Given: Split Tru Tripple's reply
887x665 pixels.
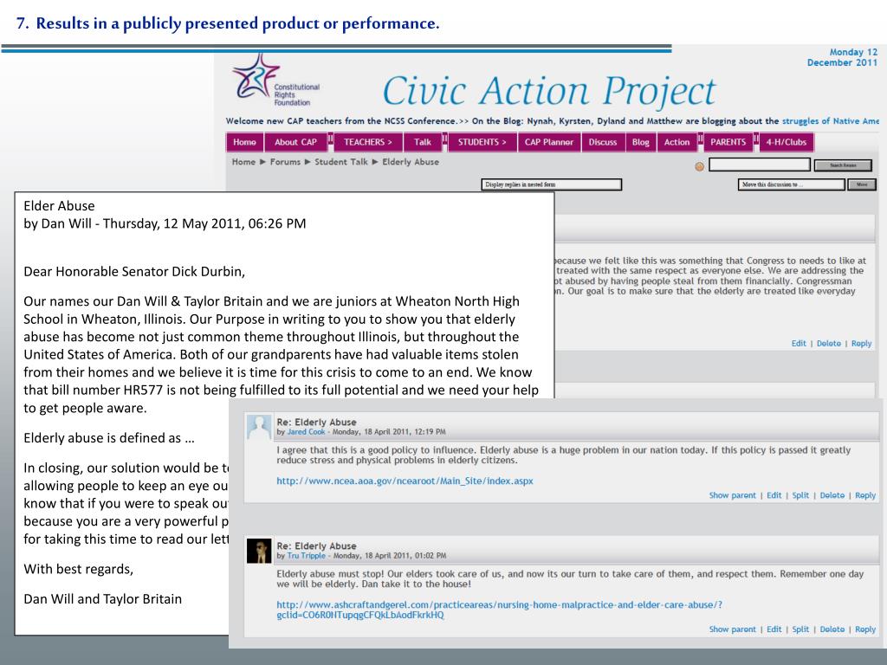Looking at the screenshot, I should pyautogui.click(x=800, y=629).
